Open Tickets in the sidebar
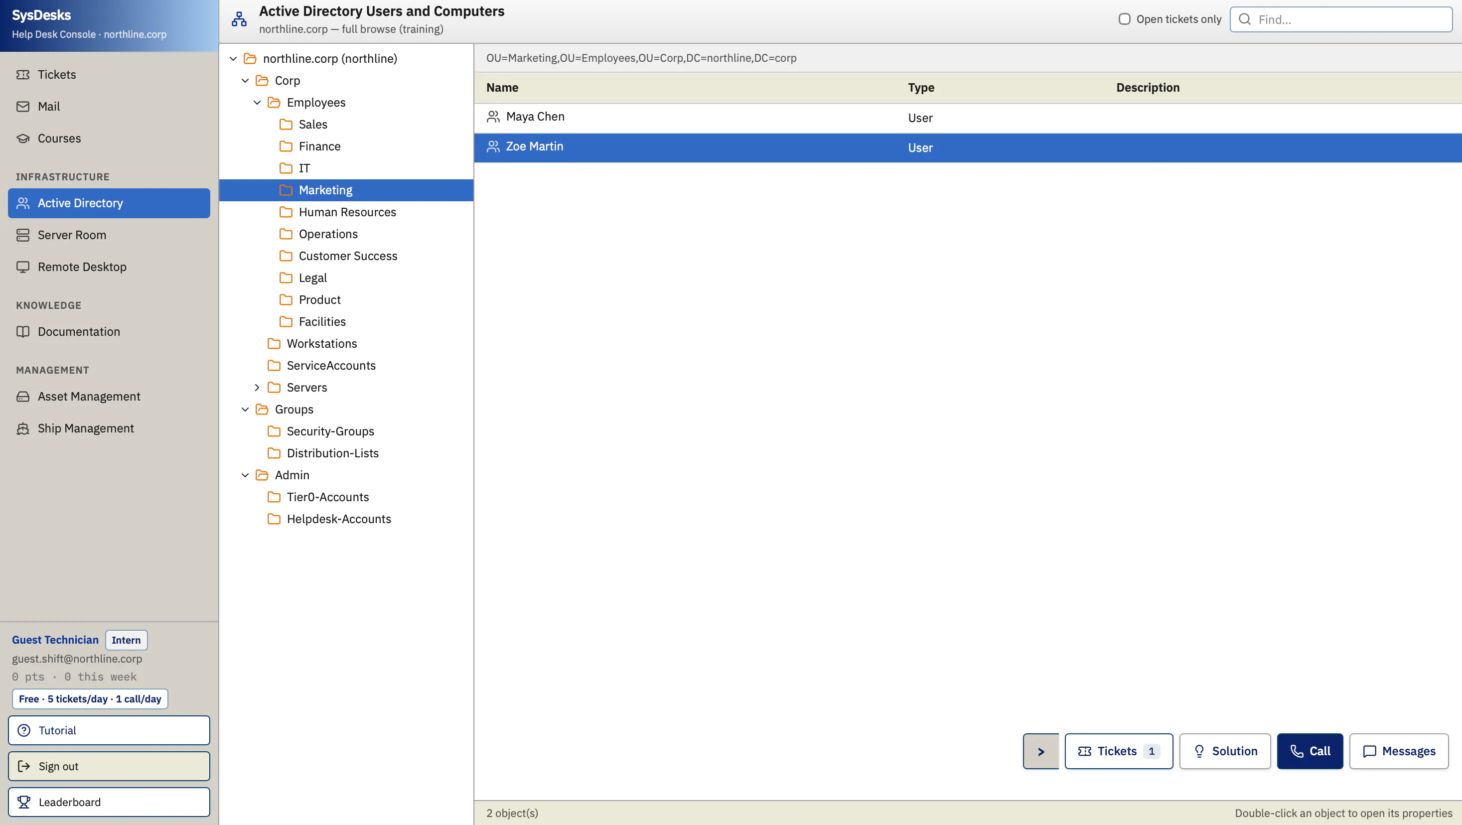Image resolution: width=1462 pixels, height=825 pixels. (109, 74)
